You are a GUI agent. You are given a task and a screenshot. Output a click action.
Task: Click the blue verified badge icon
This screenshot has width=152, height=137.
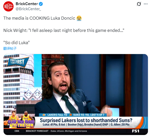(x=41, y=4)
